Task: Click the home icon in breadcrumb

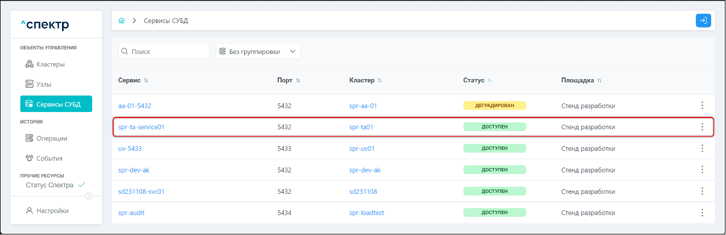Action: (x=122, y=21)
